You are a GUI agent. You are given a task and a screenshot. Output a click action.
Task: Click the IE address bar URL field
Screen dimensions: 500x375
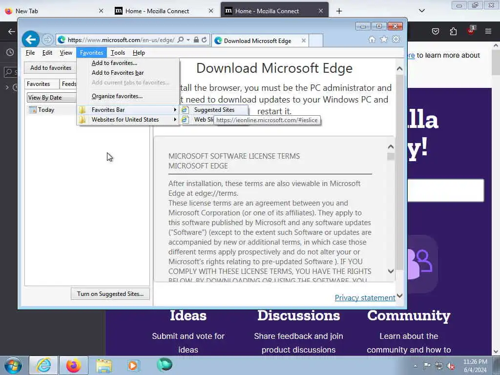pyautogui.click(x=121, y=40)
